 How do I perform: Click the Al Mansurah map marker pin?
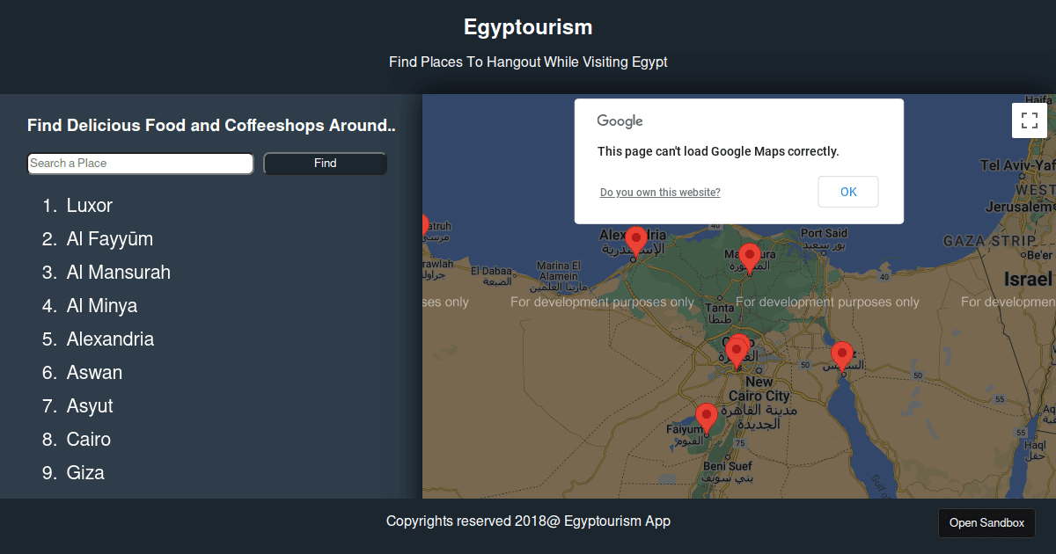(749, 257)
